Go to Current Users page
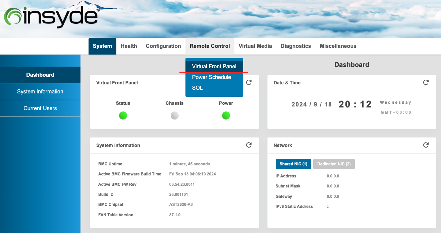Viewport: 441px width, 233px height. click(40, 108)
